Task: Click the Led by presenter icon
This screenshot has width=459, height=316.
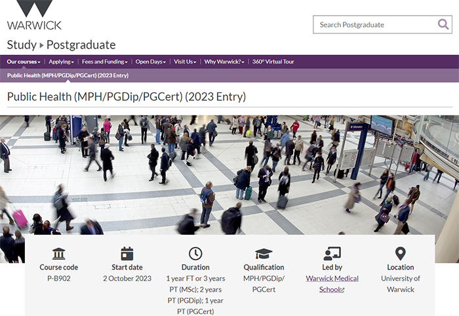Action: [x=332, y=253]
